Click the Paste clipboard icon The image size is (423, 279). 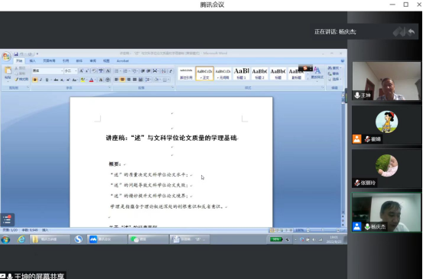(8, 71)
